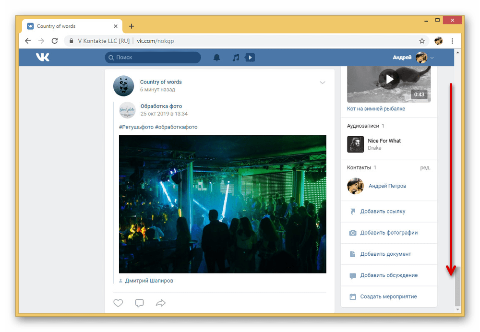Click Добавить ссылку in sidebar
Viewport: 480px width, 332px height.
[383, 212]
